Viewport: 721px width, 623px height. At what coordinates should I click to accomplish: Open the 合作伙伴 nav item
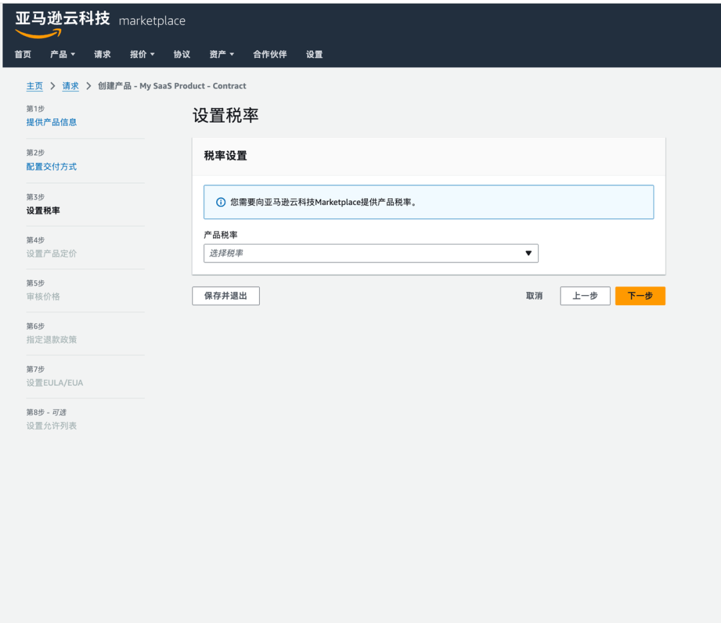point(270,54)
